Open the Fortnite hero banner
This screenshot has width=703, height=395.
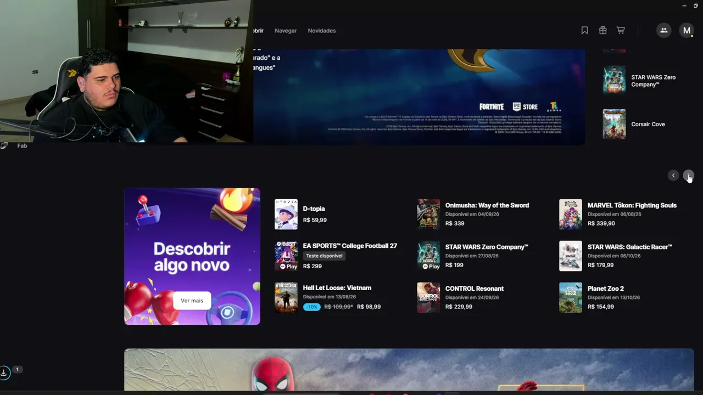click(419, 97)
